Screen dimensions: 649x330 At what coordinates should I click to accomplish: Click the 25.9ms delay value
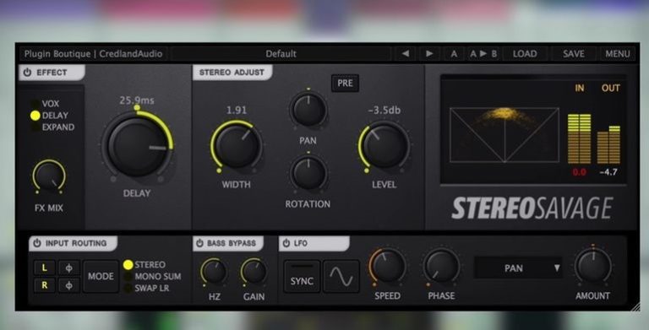tap(137, 100)
